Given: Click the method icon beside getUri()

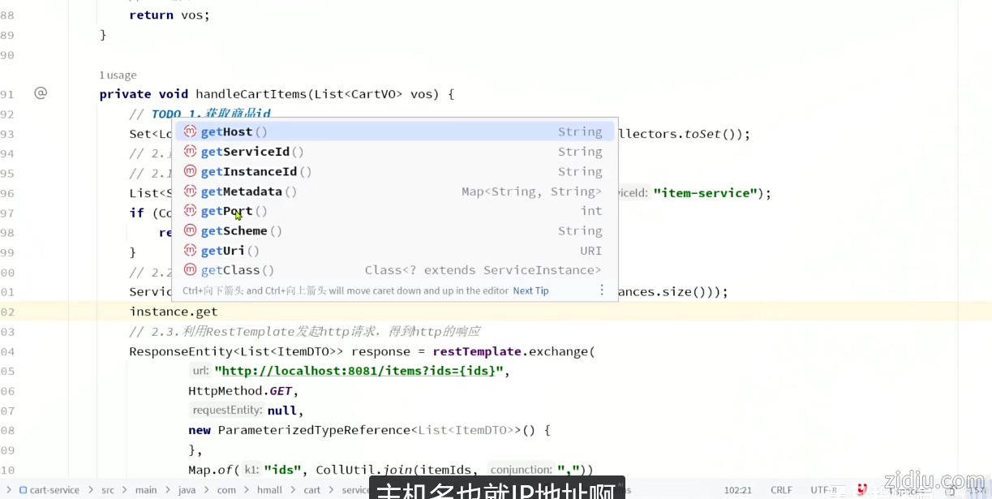Looking at the screenshot, I should (x=190, y=251).
